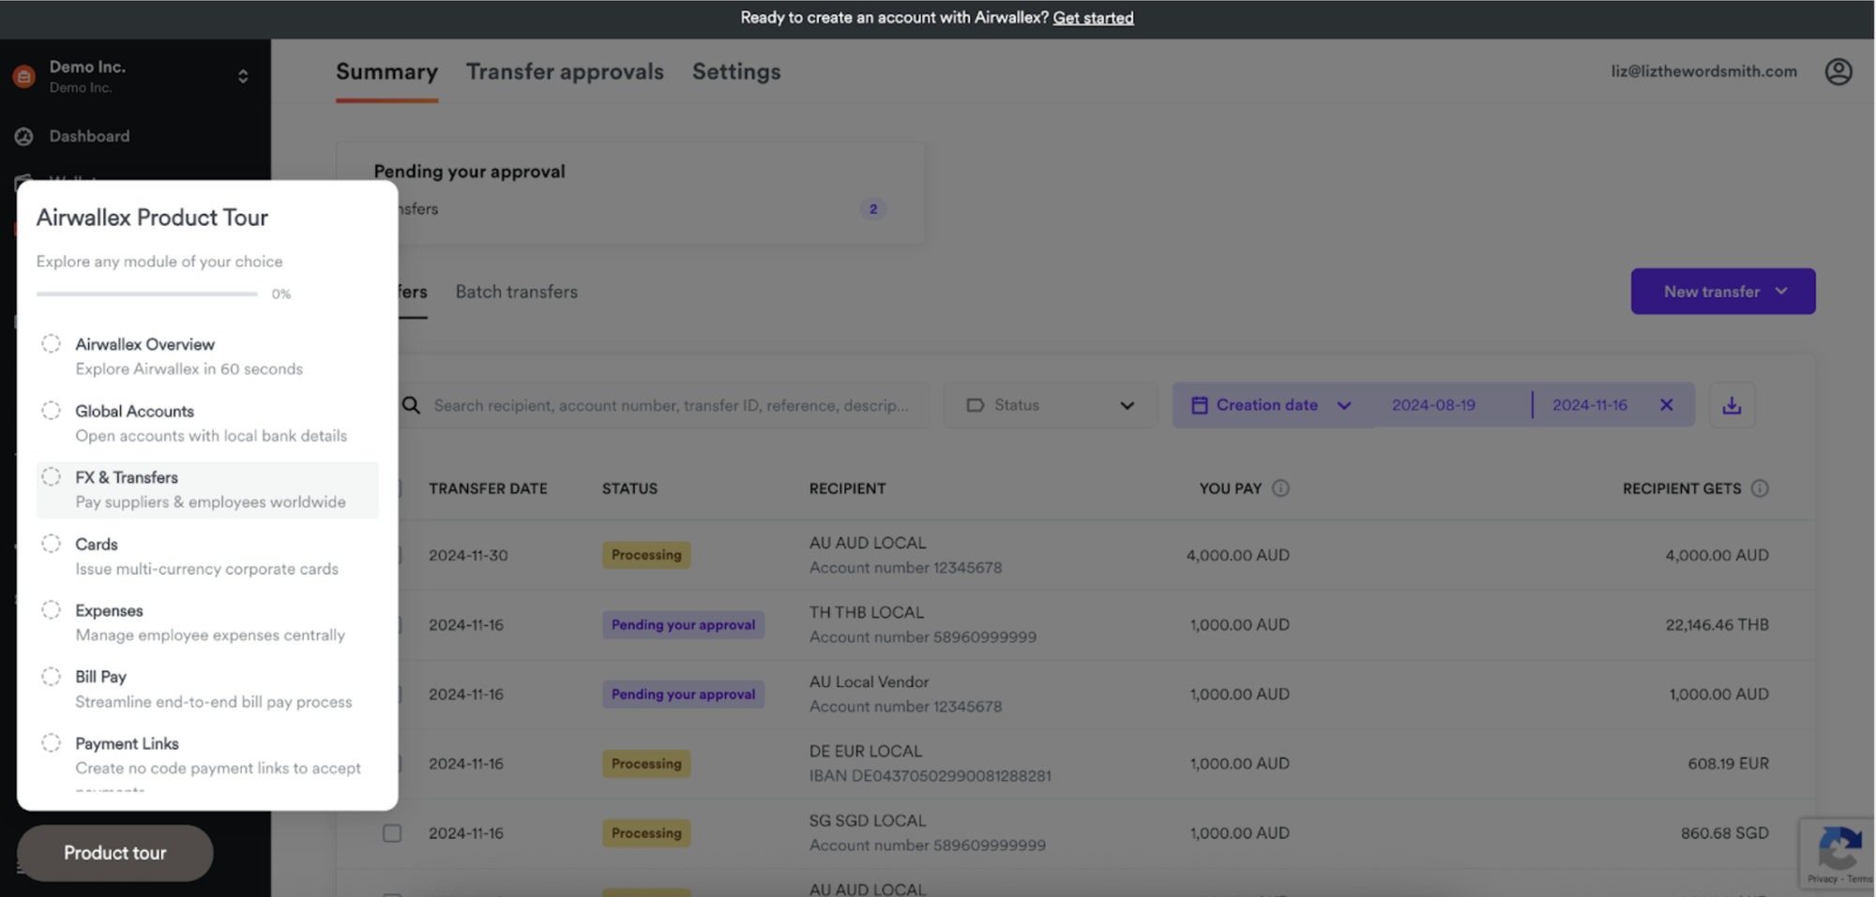Open the Status filter dropdown
This screenshot has height=897, width=1876.
[1051, 405]
